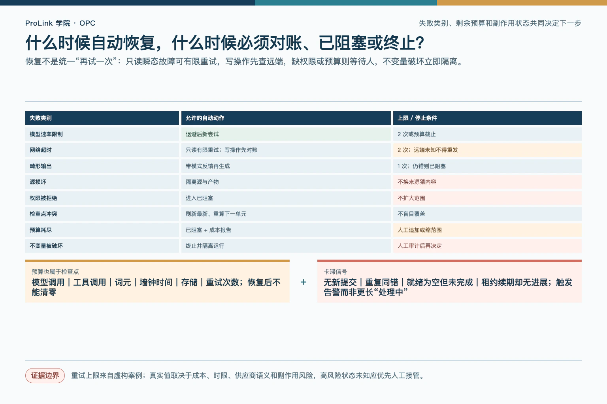Image resolution: width=607 pixels, height=404 pixels.
Task: Select the 畸形输出 row label
Action: click(x=102, y=166)
